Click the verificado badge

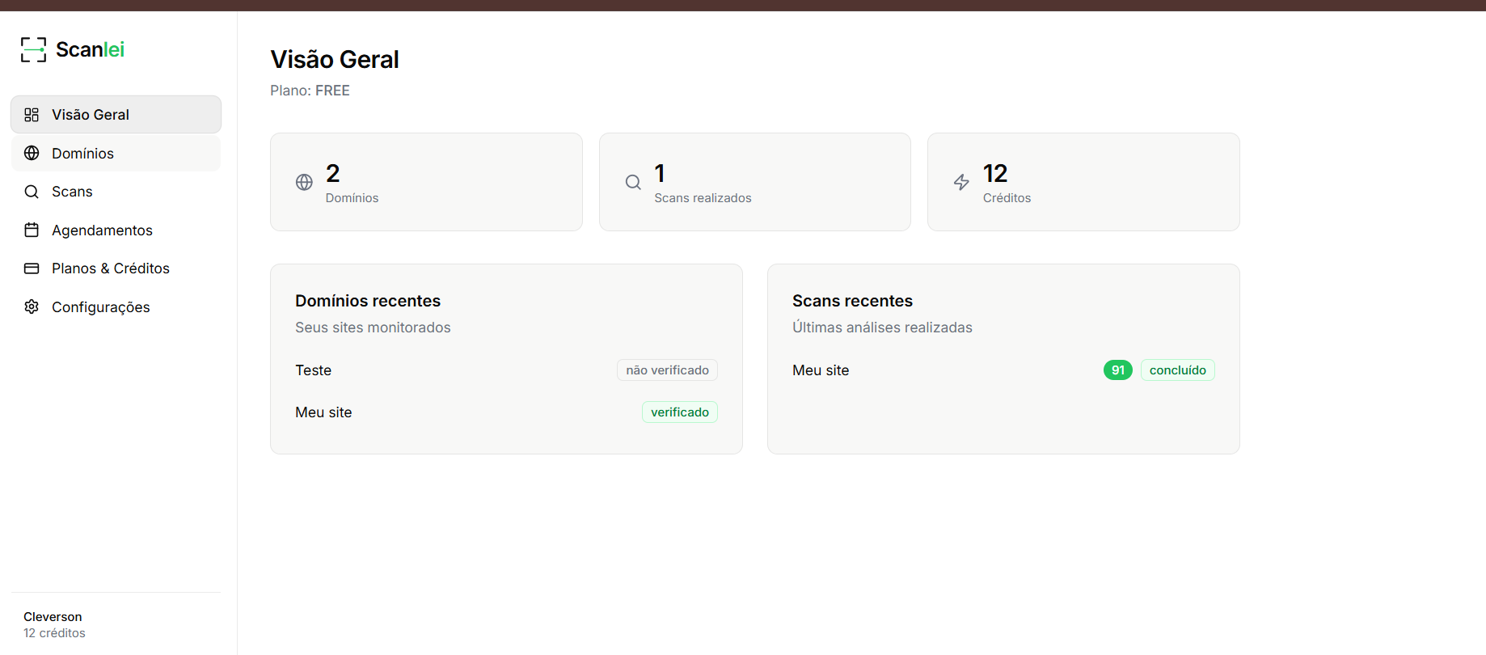pos(680,412)
